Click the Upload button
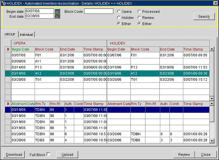 pos(67,155)
